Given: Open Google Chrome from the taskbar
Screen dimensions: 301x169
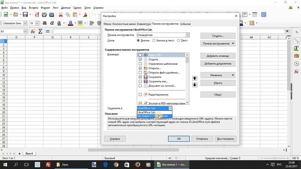Looking at the screenshot, I should tap(116, 165).
